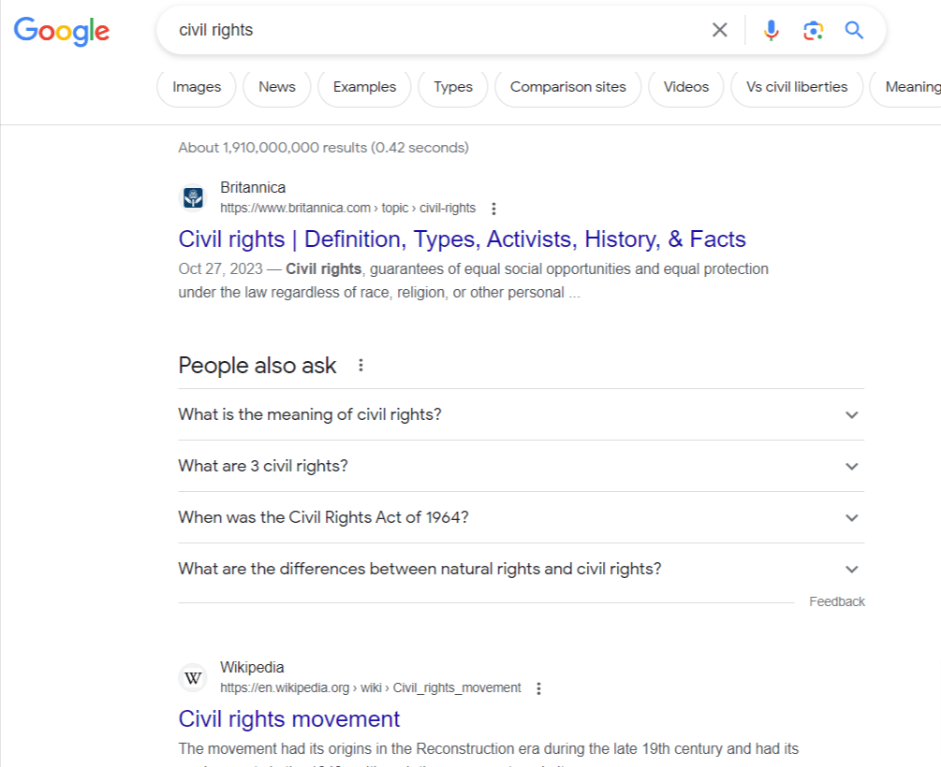Clear the search box text
941x767 pixels.
coord(719,30)
